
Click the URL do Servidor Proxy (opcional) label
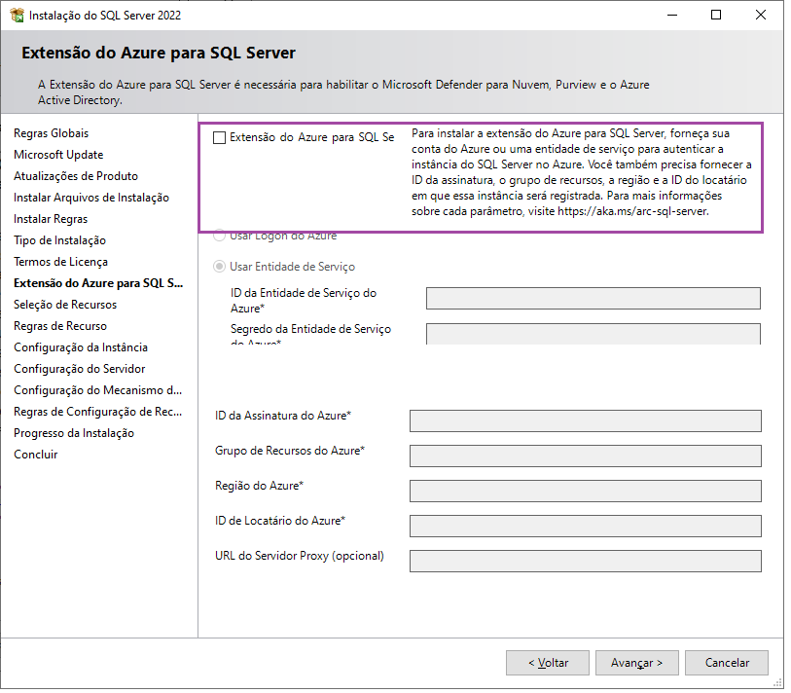299,556
